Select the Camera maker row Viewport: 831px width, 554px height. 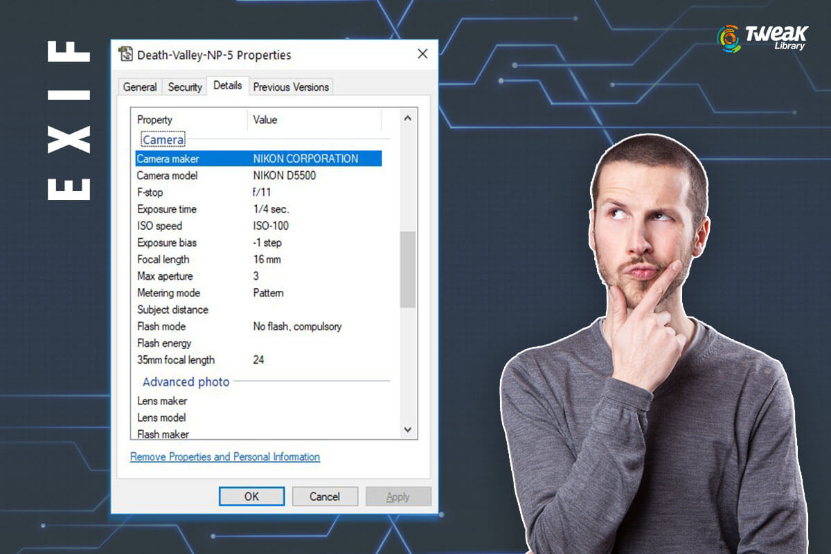click(258, 159)
